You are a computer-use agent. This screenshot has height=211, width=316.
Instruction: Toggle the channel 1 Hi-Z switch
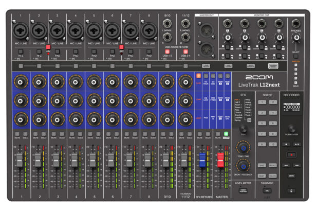21,51
